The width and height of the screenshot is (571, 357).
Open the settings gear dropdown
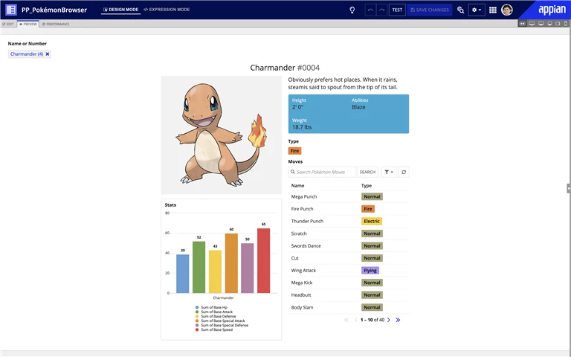pos(477,10)
